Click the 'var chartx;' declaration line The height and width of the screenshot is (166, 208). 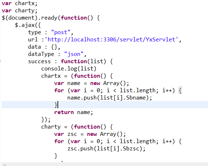[20, 3]
